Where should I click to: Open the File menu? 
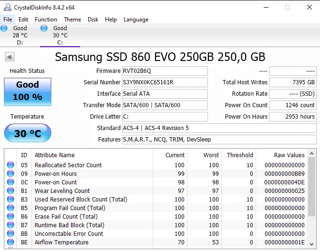tap(8, 20)
